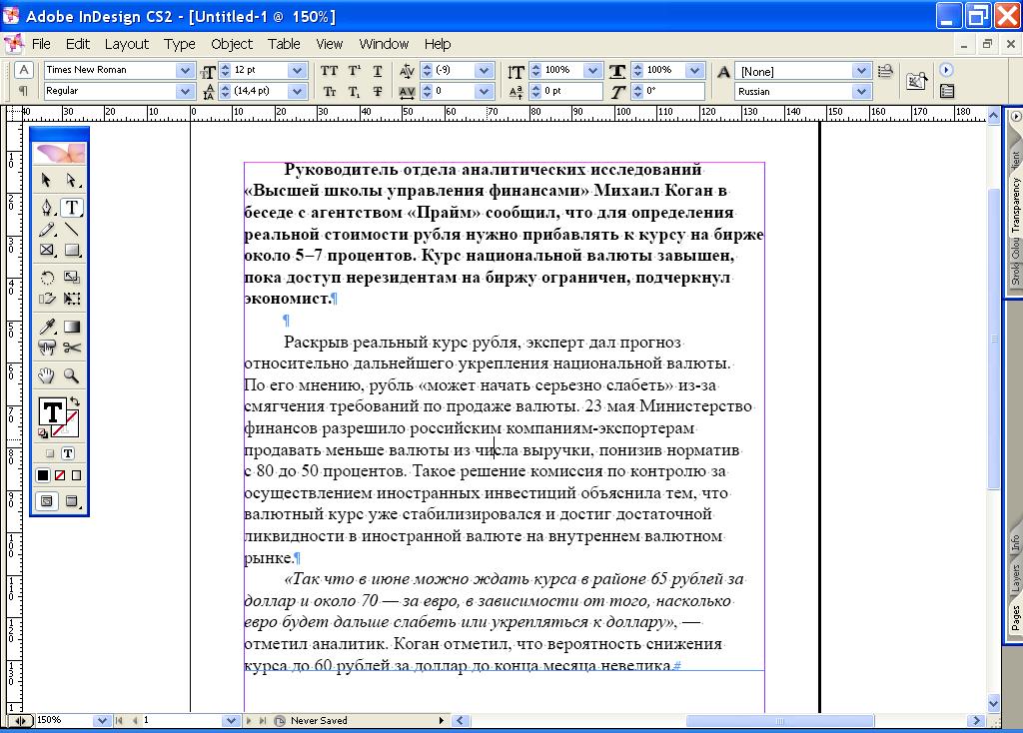Screen dimensions: 1023x733
Task: Select the Pen tool
Action: pyautogui.click(x=46, y=208)
